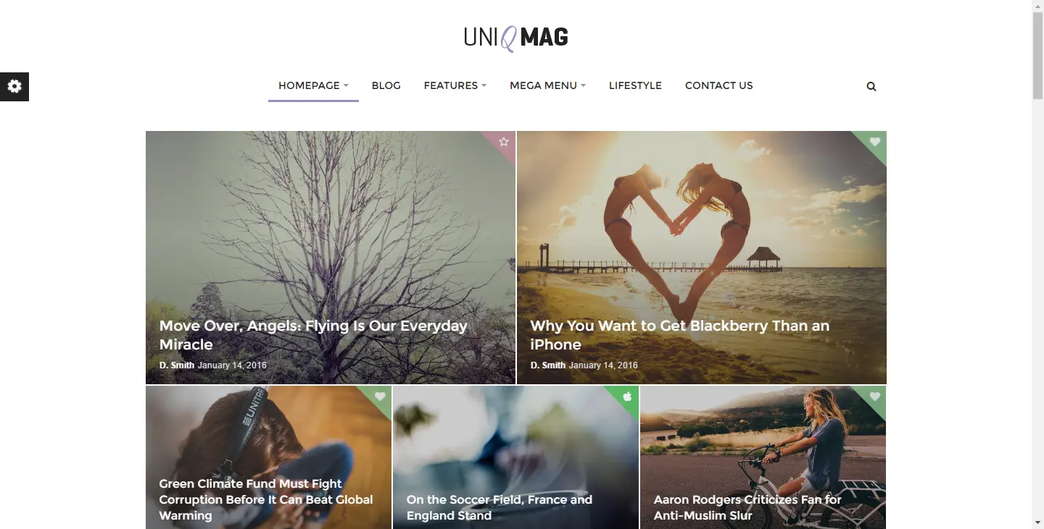1044x529 pixels.
Task: Click star badge on tree article
Action: tap(504, 142)
